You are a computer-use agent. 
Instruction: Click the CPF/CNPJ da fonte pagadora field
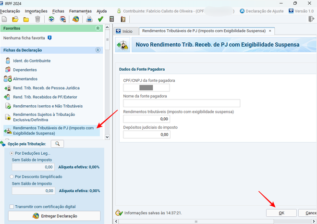(x=146, y=87)
